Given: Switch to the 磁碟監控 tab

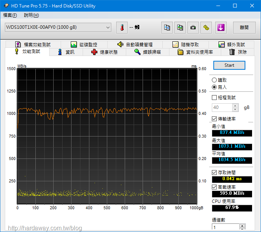Looking at the screenshot, I should pyautogui.click(x=84, y=44).
